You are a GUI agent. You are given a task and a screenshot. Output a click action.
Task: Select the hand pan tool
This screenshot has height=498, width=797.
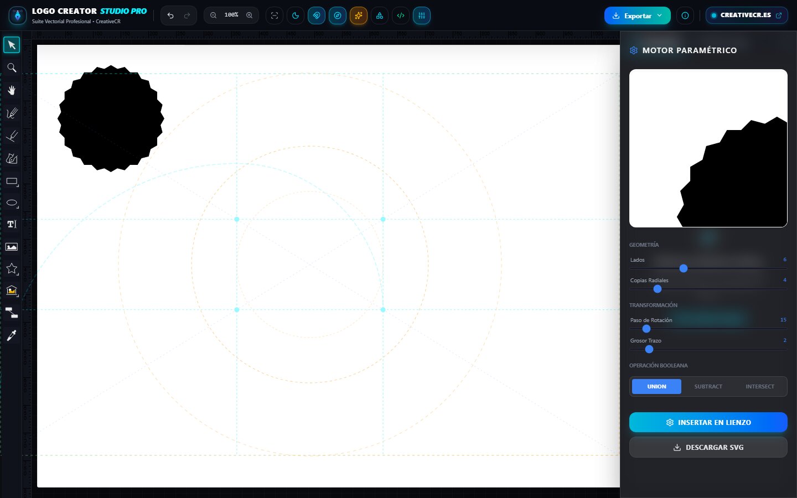coord(12,90)
